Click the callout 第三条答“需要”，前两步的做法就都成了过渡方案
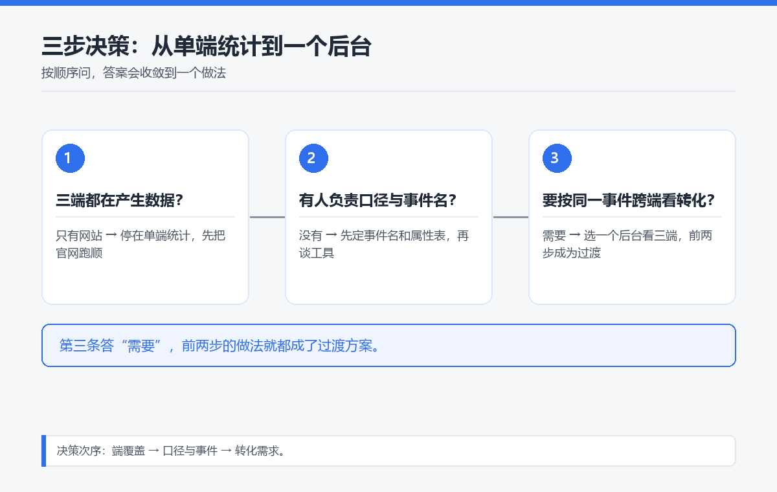777x492 pixels. point(388,346)
